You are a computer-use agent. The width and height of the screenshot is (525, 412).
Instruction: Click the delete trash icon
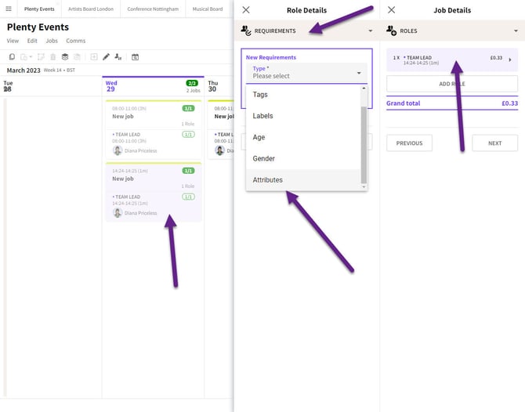(53, 57)
